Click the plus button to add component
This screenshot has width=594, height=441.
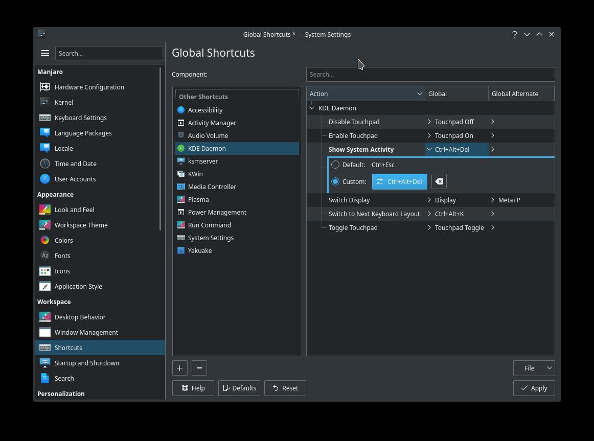(x=180, y=368)
